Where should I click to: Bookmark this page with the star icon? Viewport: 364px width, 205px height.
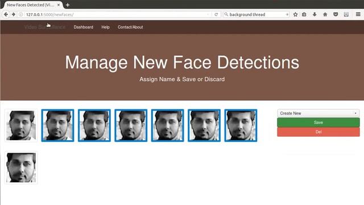[x=295, y=14]
